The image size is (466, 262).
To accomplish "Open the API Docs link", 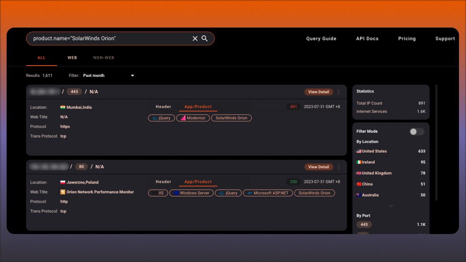I will [367, 39].
